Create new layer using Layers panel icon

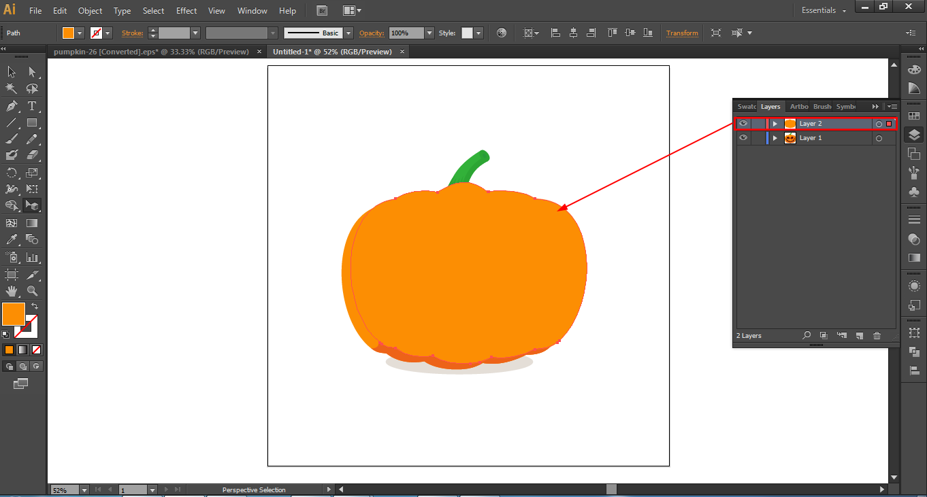click(x=860, y=336)
